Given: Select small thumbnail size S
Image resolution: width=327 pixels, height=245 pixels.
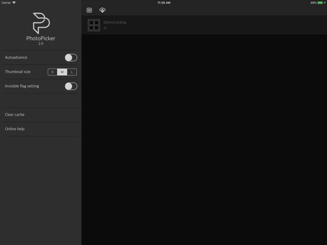Looking at the screenshot, I should pyautogui.click(x=52, y=72).
